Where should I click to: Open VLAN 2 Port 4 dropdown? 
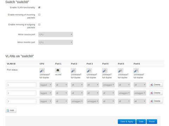point(108,93)
